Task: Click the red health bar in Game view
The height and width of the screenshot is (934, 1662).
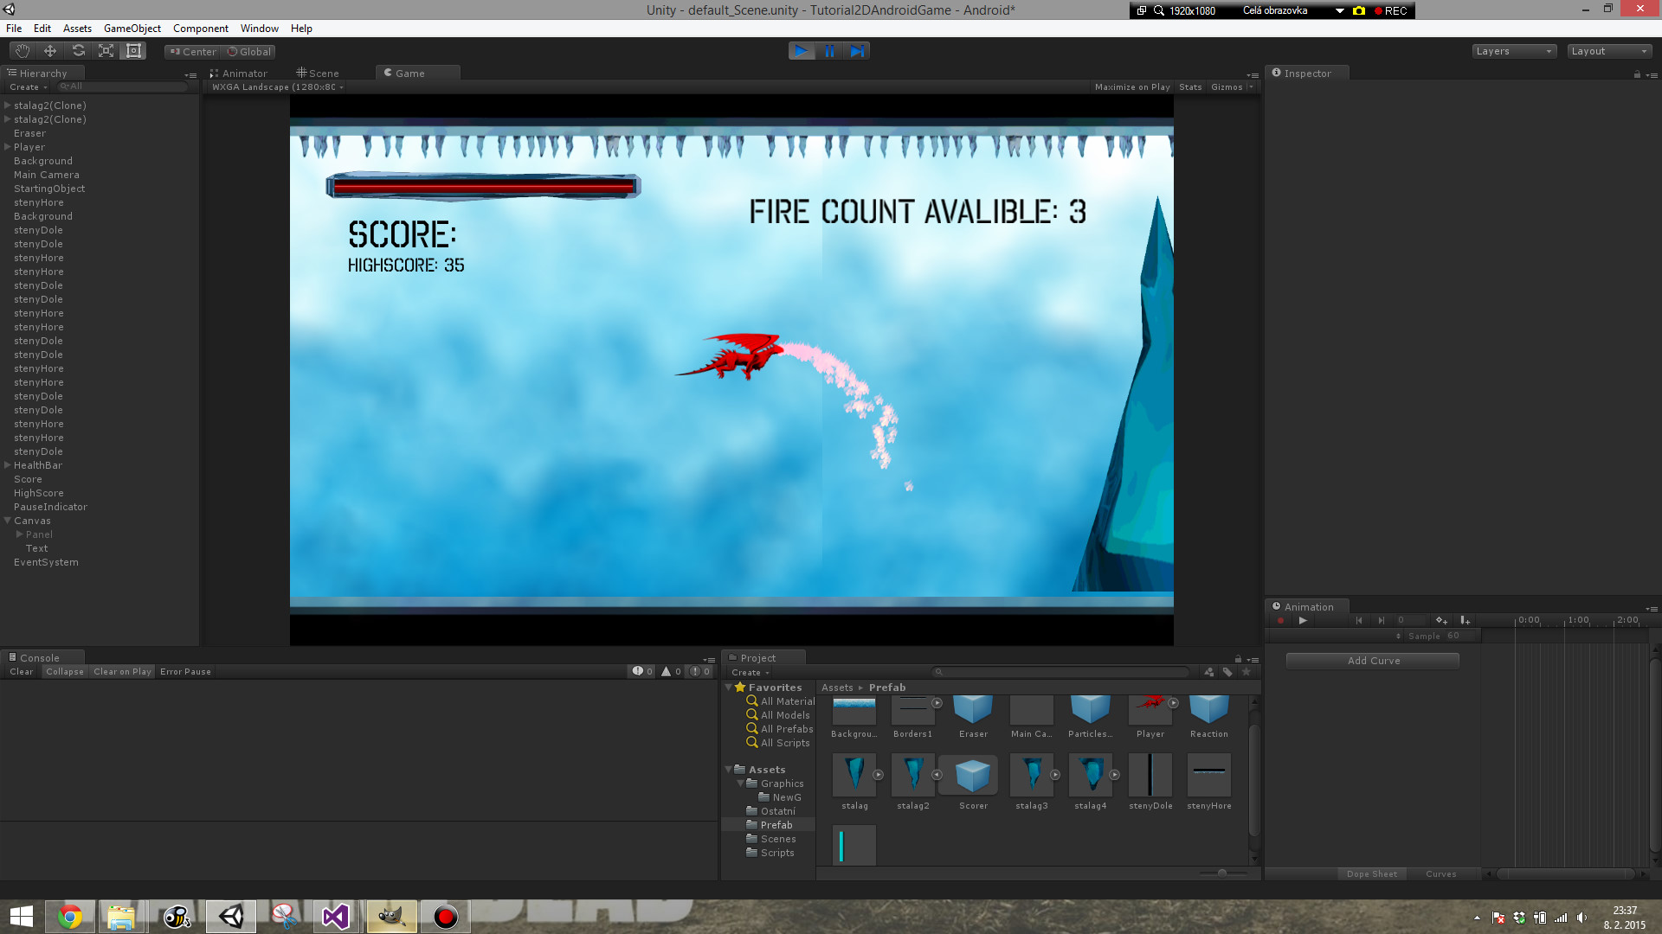Action: 482,186
